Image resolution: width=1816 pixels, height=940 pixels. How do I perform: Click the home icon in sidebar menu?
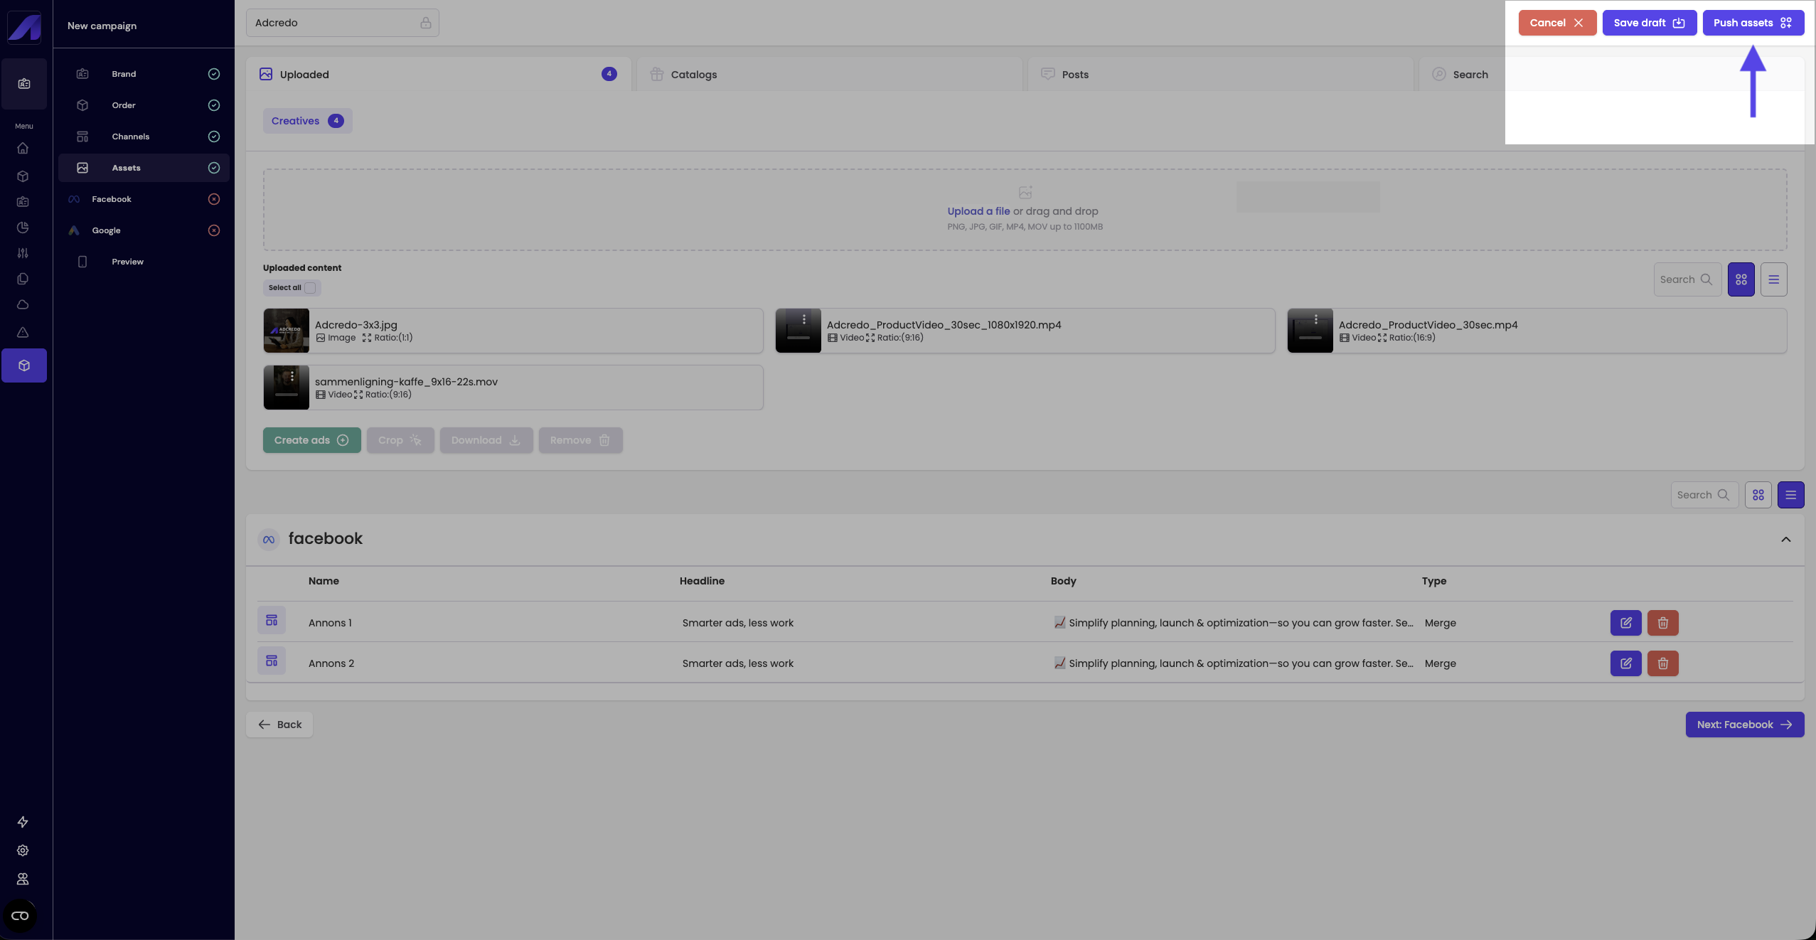point(23,149)
